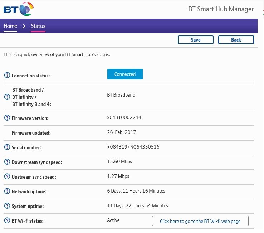The height and width of the screenshot is (233, 264).
Task: Open help icon beside BT Infinity row
Action: [7, 97]
